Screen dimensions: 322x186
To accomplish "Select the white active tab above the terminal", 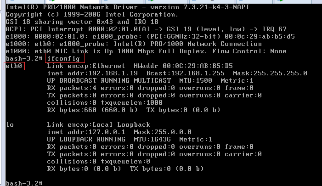I will pyautogui.click(x=72, y=1).
